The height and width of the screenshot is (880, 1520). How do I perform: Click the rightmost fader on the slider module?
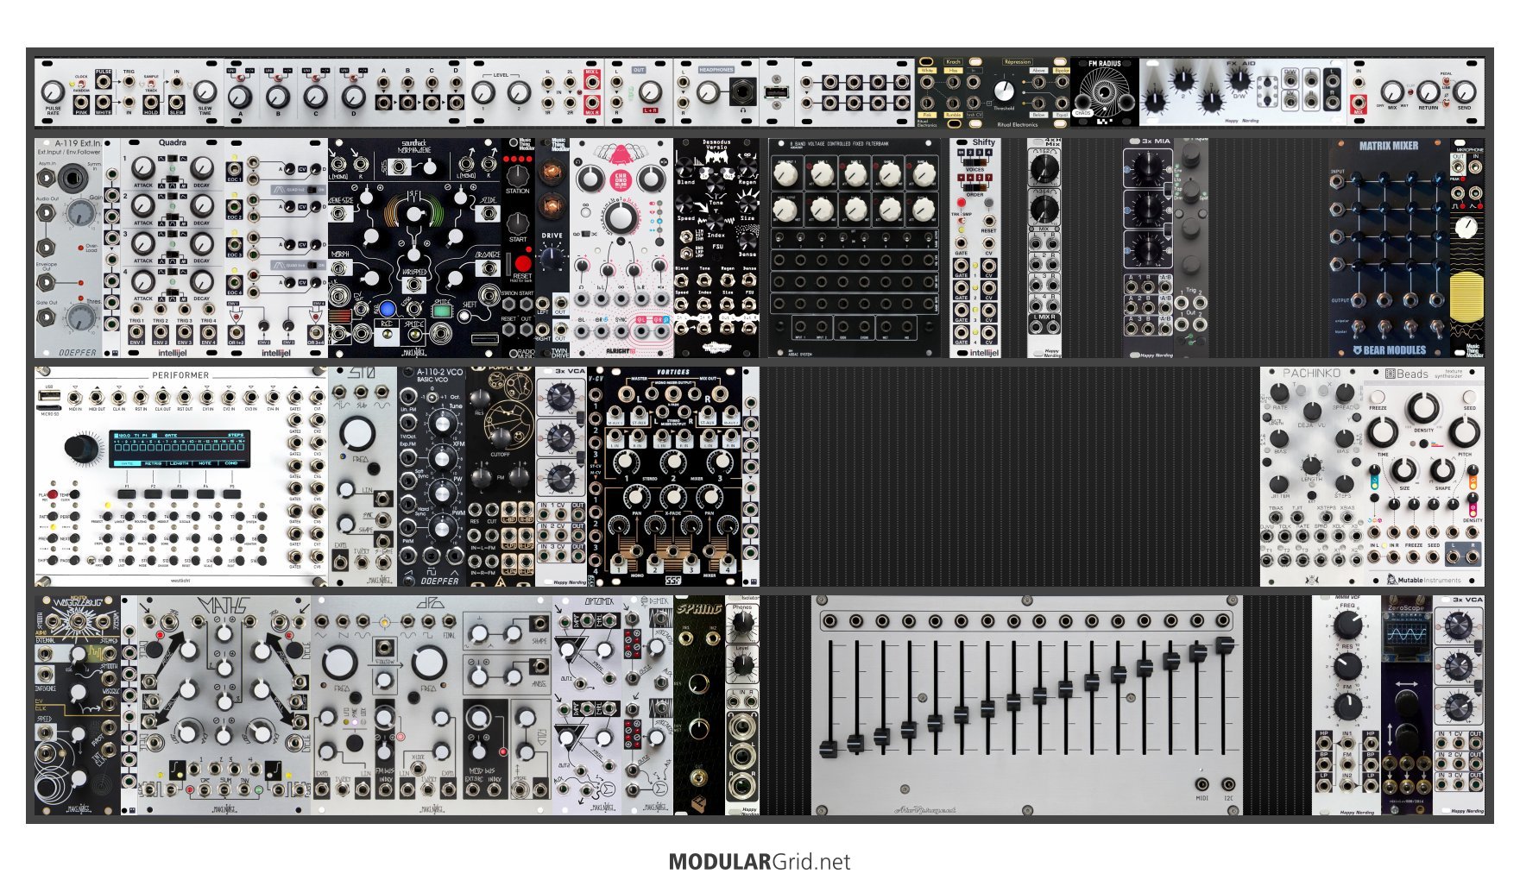click(x=1224, y=645)
